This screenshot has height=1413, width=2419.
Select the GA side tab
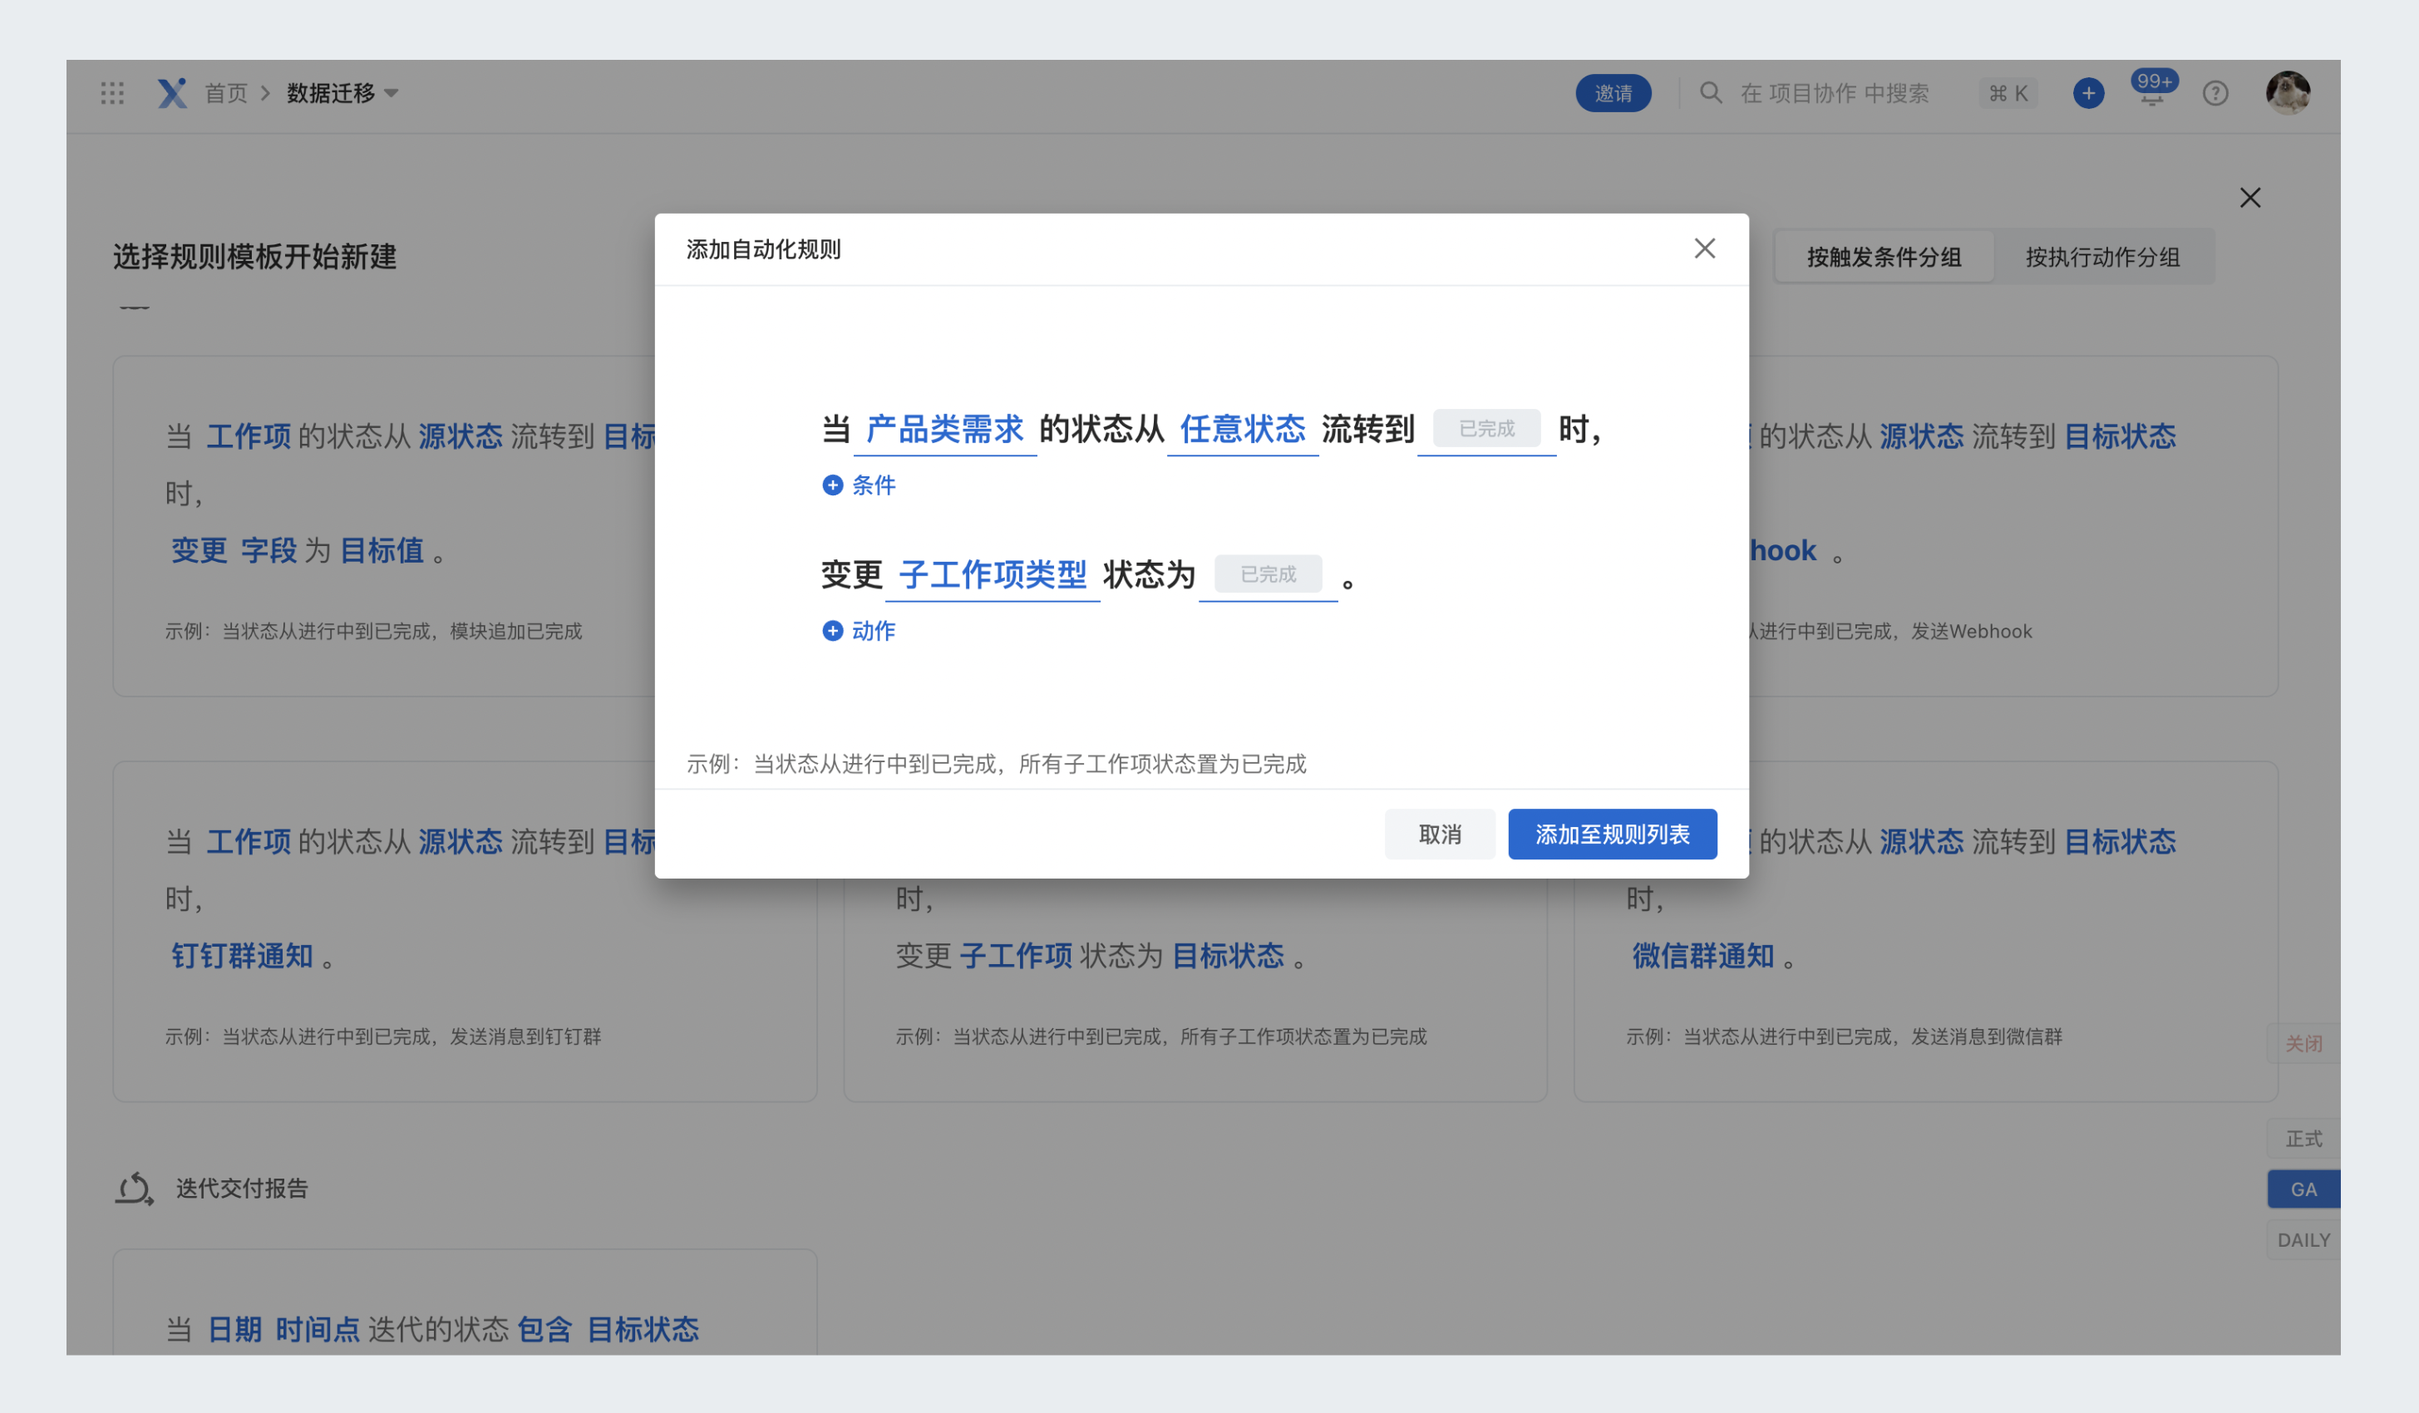point(2302,1189)
